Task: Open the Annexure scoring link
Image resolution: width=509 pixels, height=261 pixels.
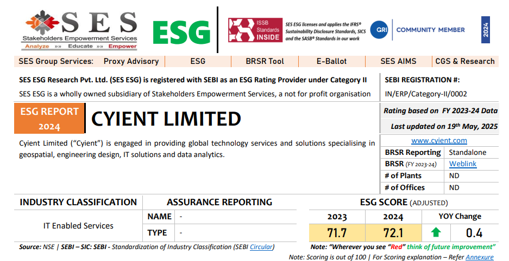Action: (x=480, y=257)
